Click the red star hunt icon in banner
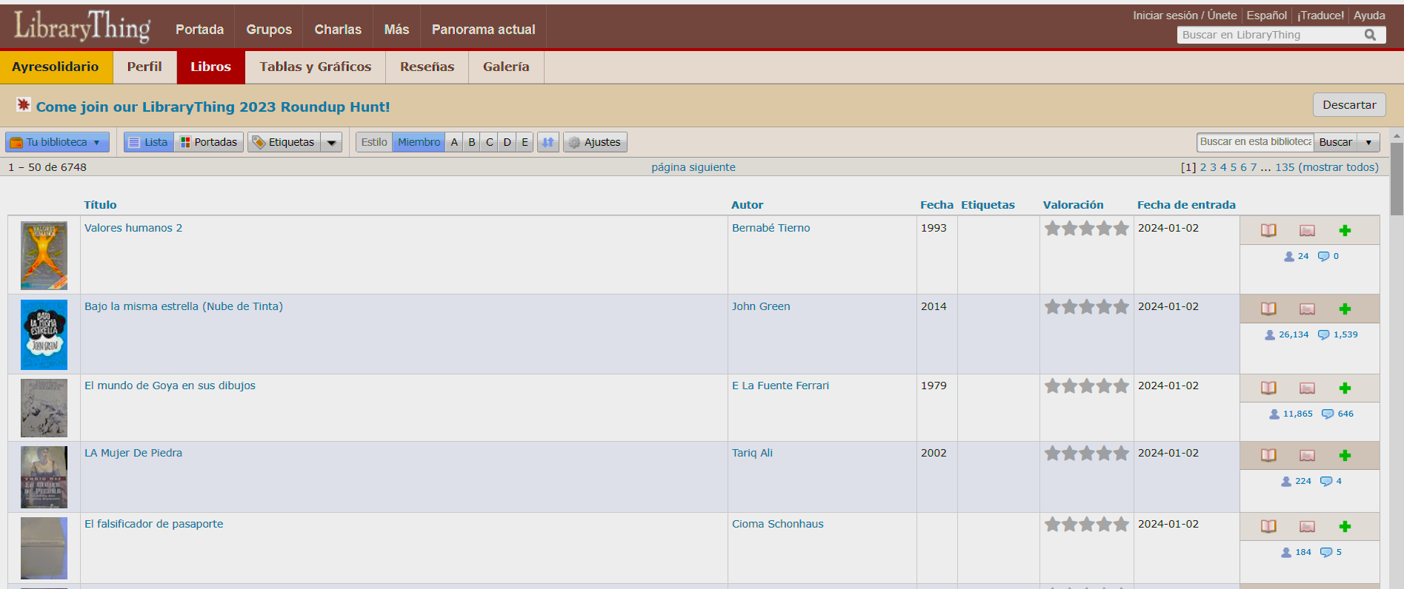Screen dimensions: 1404x589 pyautogui.click(x=24, y=105)
